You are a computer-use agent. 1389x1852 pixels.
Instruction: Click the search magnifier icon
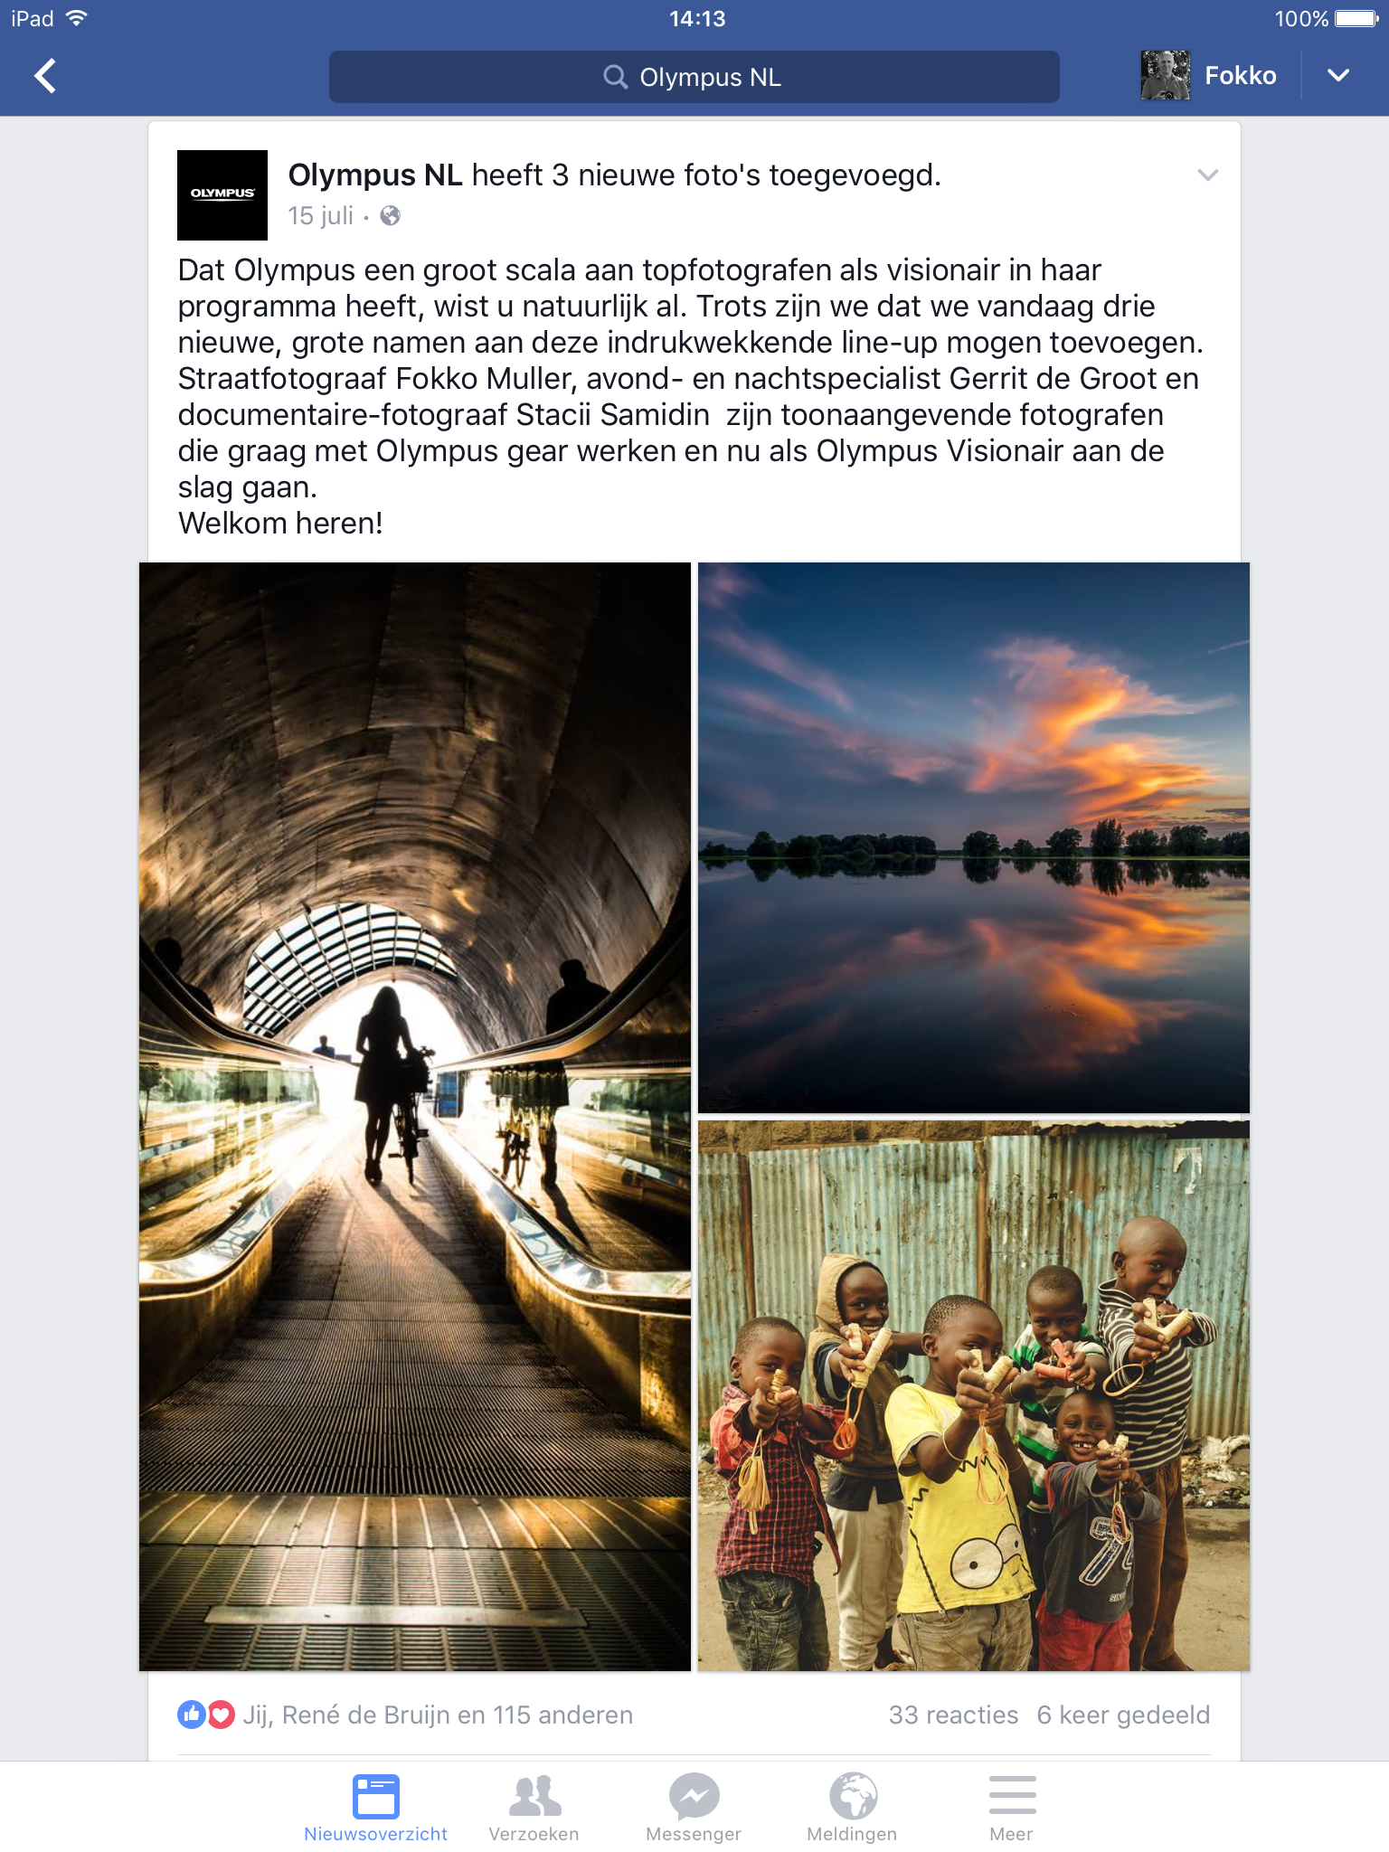[615, 77]
